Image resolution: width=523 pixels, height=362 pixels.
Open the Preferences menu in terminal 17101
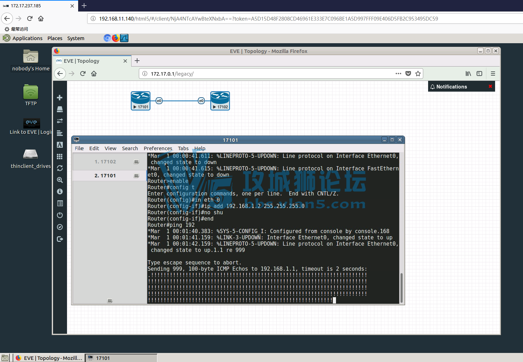[158, 148]
